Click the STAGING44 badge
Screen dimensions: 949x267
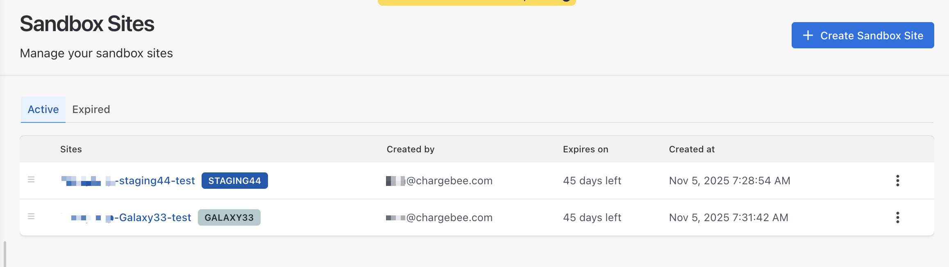coord(234,181)
